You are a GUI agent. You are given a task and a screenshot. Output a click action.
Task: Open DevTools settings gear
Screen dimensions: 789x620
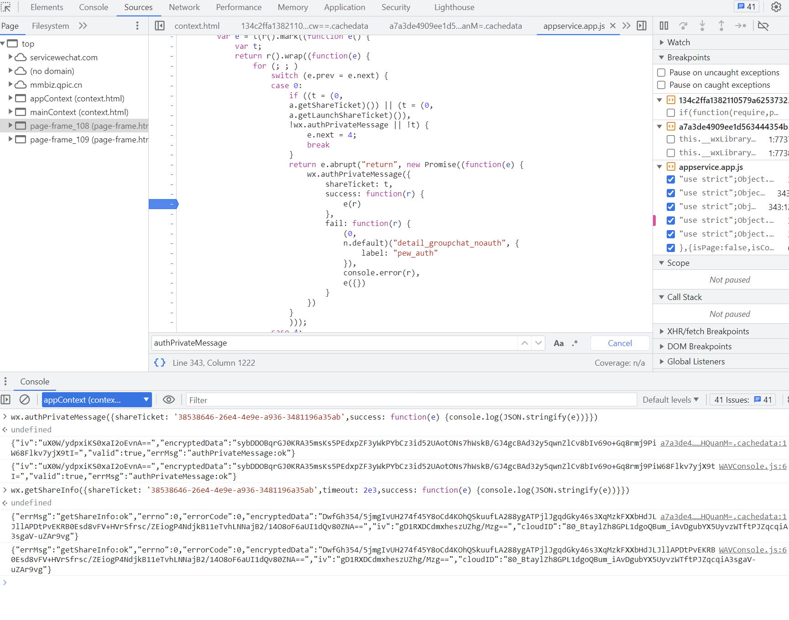pos(776,7)
